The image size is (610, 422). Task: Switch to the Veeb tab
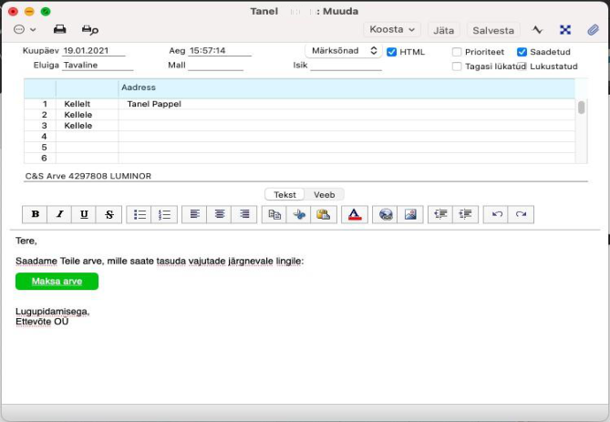point(324,194)
